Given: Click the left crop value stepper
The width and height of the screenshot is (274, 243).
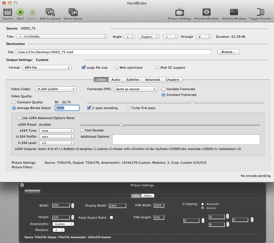Looking at the screenshot, I should click(203, 220).
